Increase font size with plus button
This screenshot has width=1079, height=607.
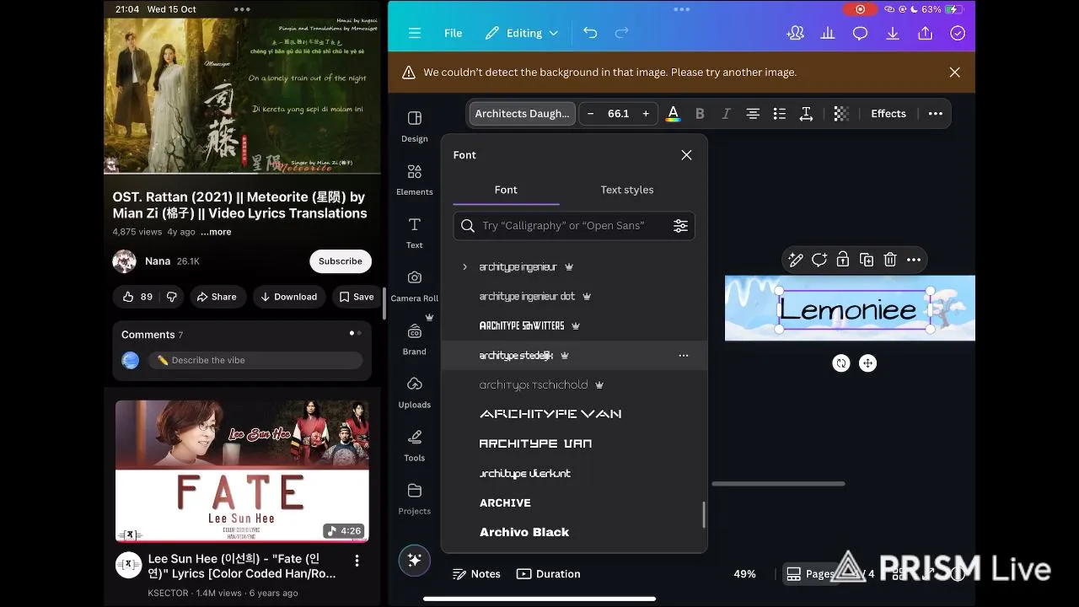tap(646, 114)
